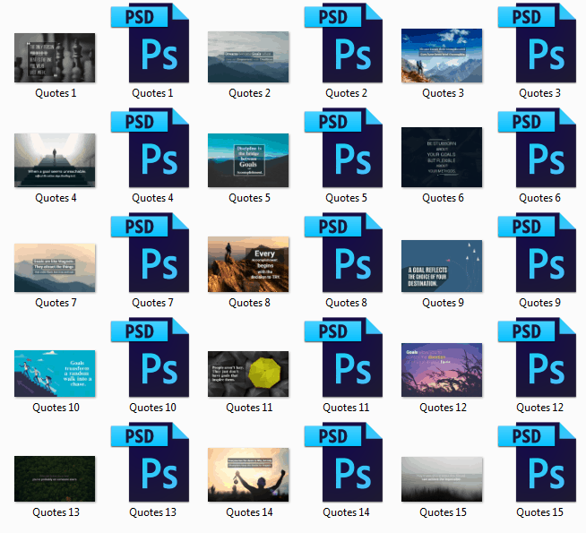Select the paper planes Quotes 9 thumbnail

pos(442,266)
